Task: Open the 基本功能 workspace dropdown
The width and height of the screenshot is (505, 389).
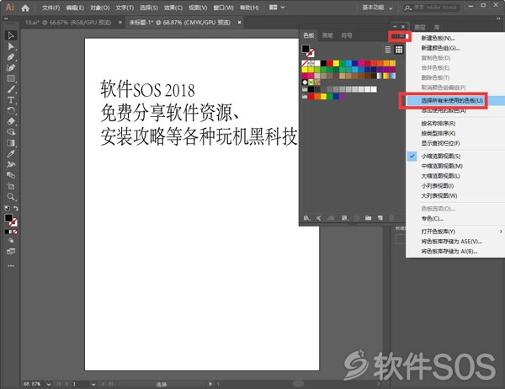Action: (x=377, y=8)
